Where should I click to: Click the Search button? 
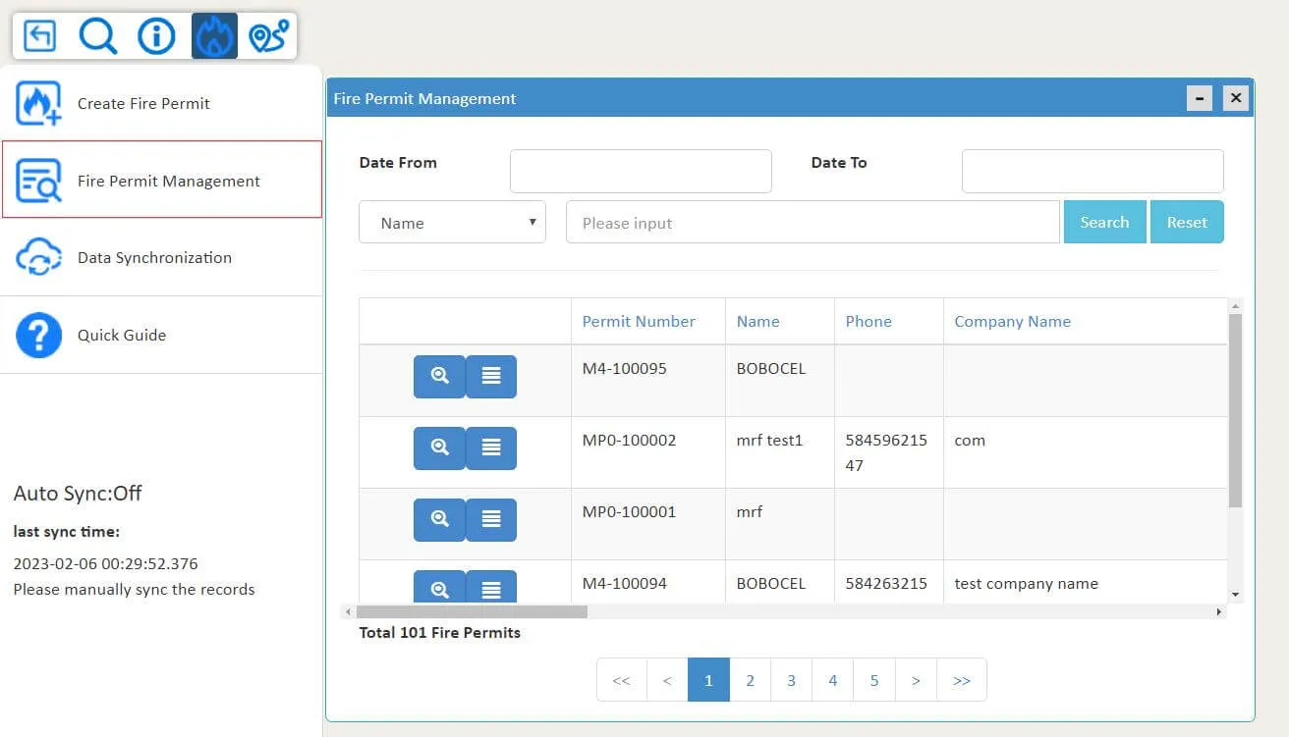pos(1104,222)
